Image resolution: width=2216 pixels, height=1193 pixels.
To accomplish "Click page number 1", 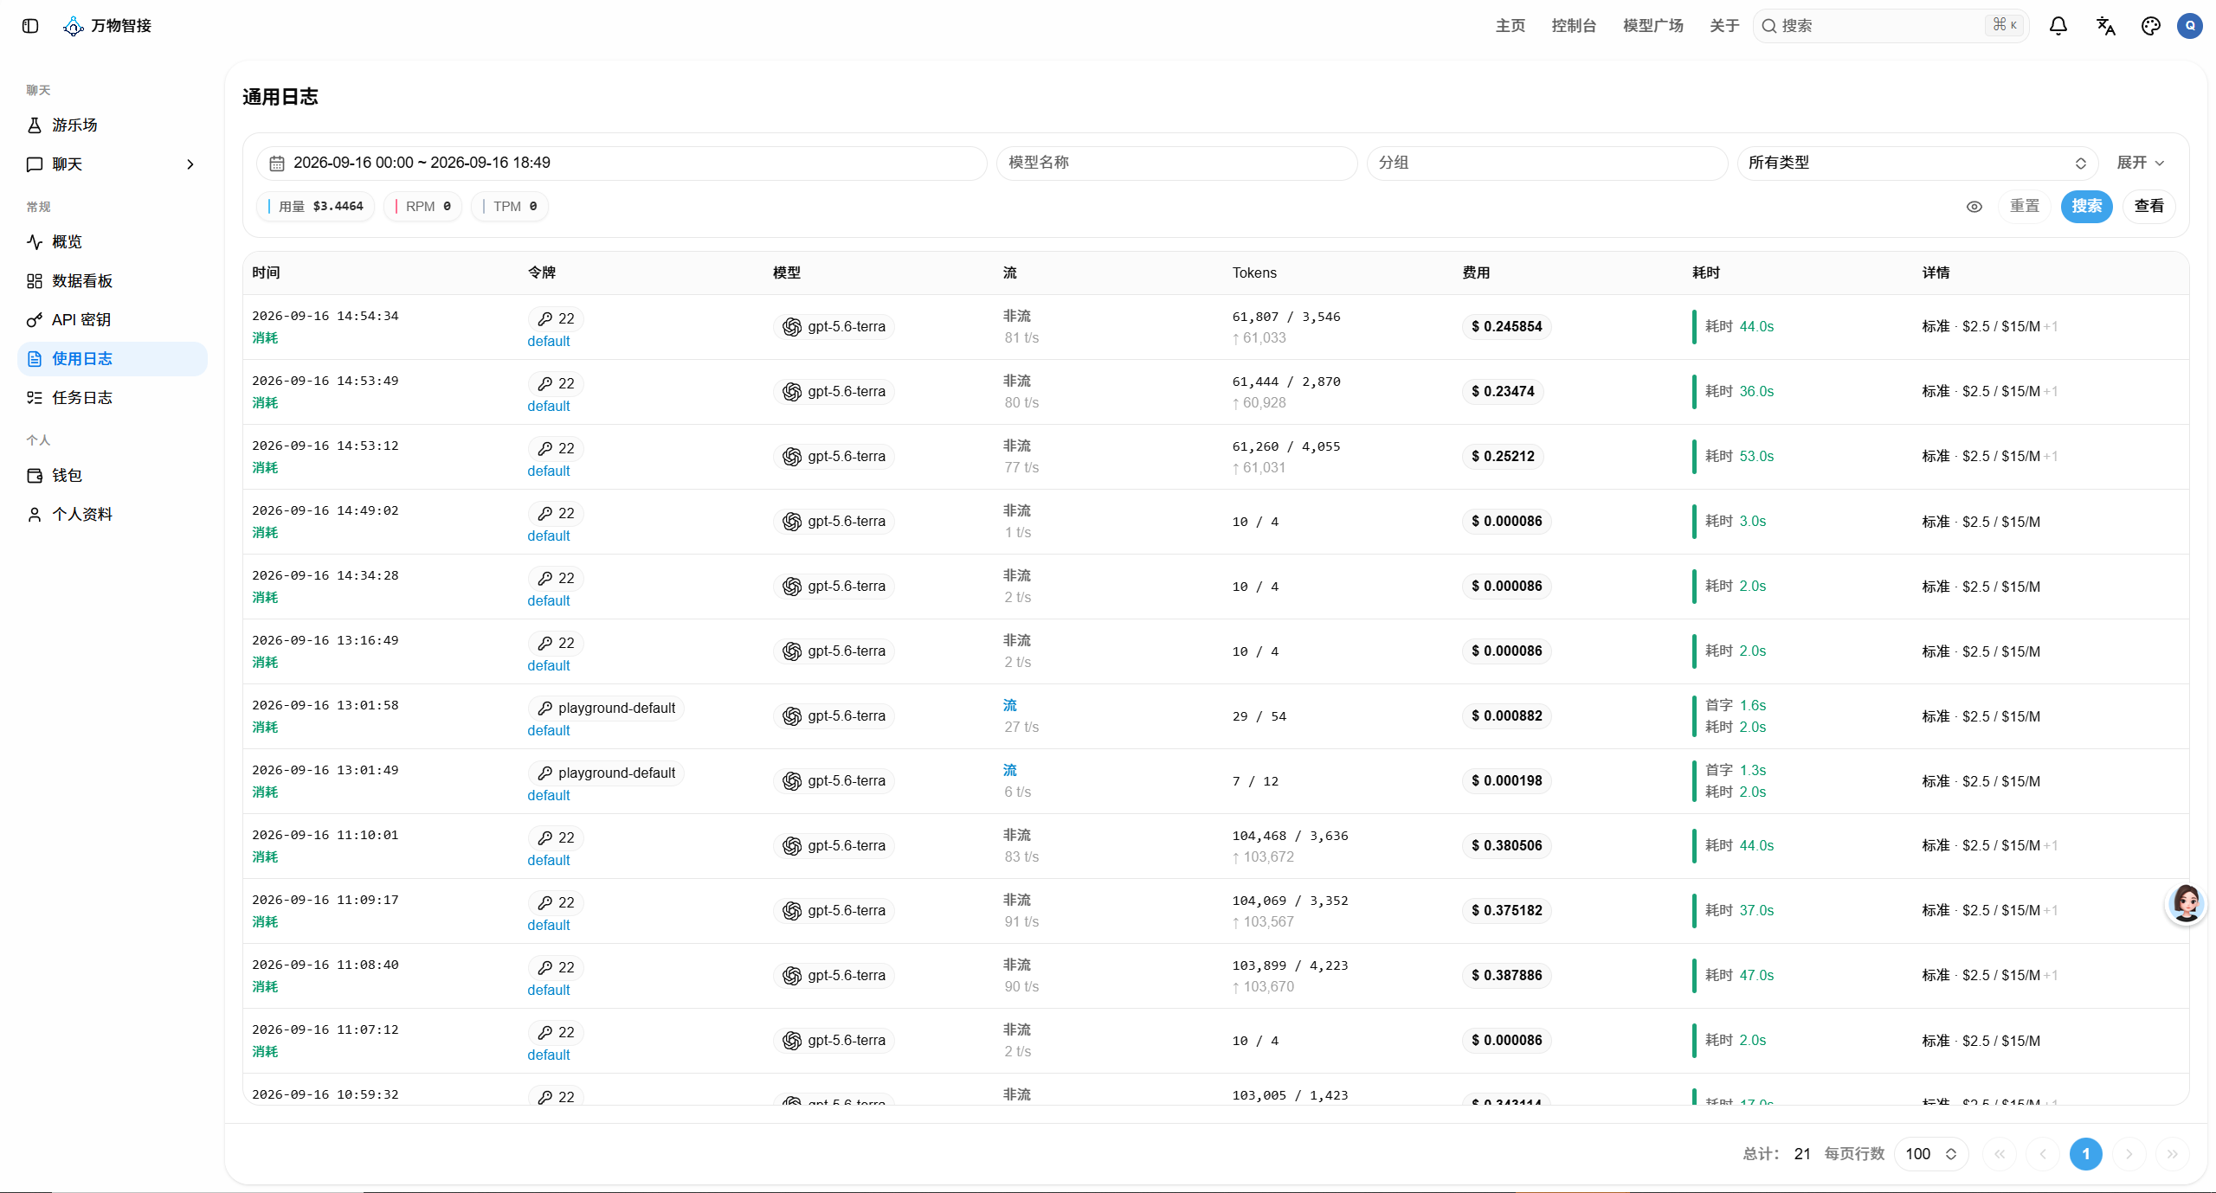I will 2086,1154.
